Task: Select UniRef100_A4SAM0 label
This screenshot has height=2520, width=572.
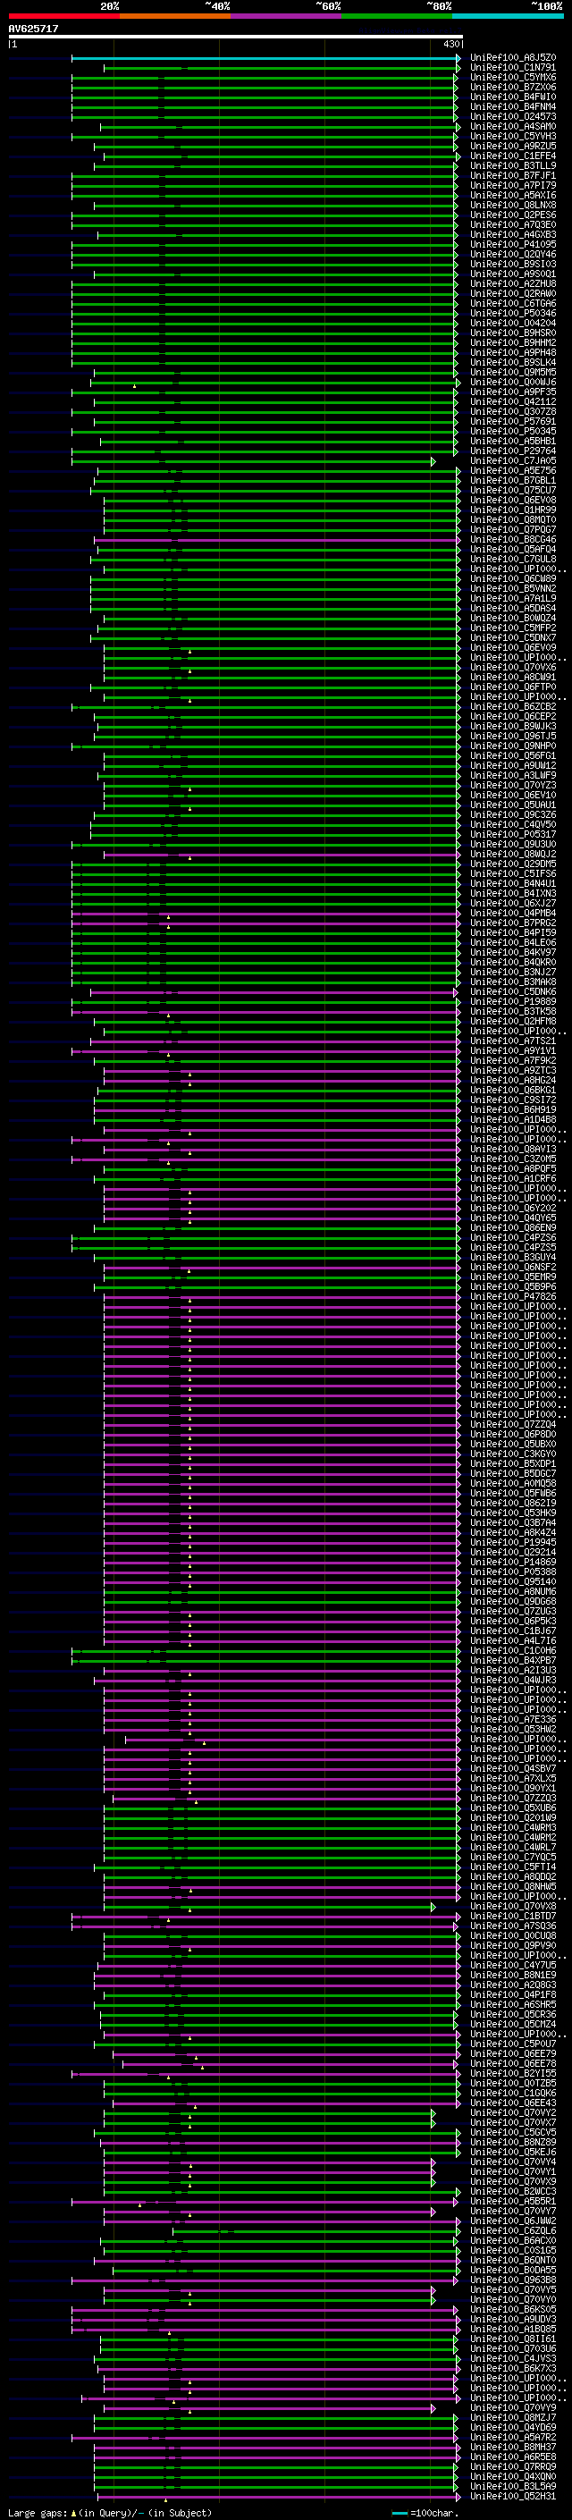Action: (512, 126)
